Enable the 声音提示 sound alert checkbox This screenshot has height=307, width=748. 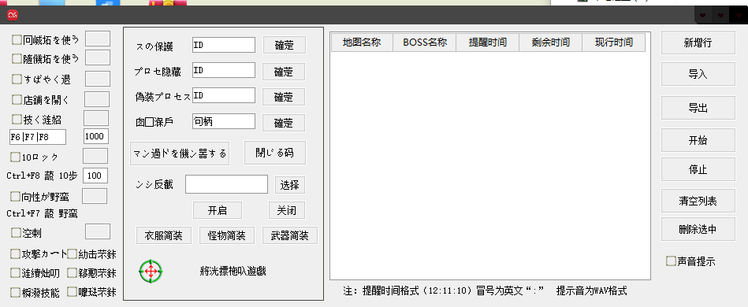[672, 261]
